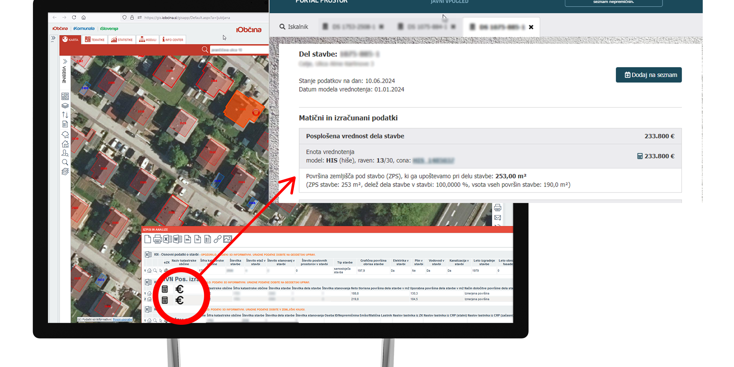Click the chain link icon in analysis toolbar
Viewport: 734px width, 367px height.
(x=218, y=239)
